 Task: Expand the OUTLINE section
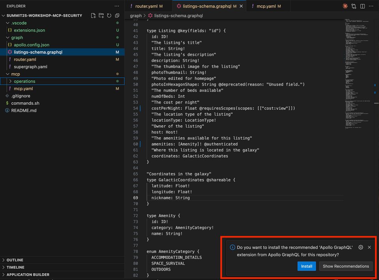(x=62, y=260)
